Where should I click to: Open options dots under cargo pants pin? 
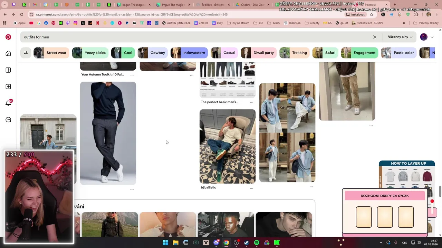pyautogui.click(x=371, y=125)
